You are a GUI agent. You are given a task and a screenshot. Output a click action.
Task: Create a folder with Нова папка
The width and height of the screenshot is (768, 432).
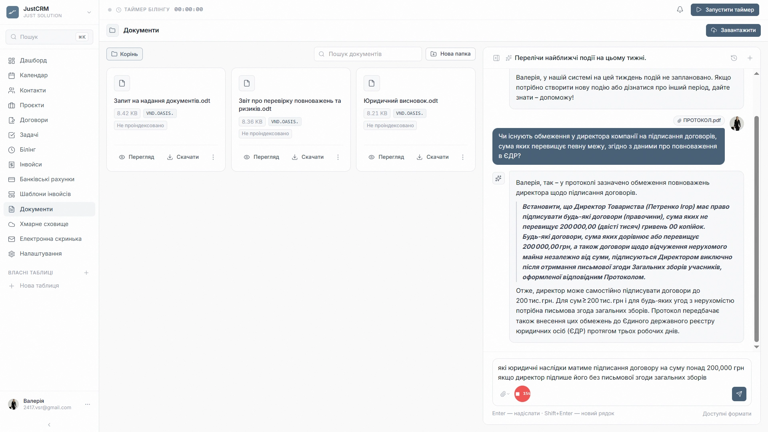450,54
